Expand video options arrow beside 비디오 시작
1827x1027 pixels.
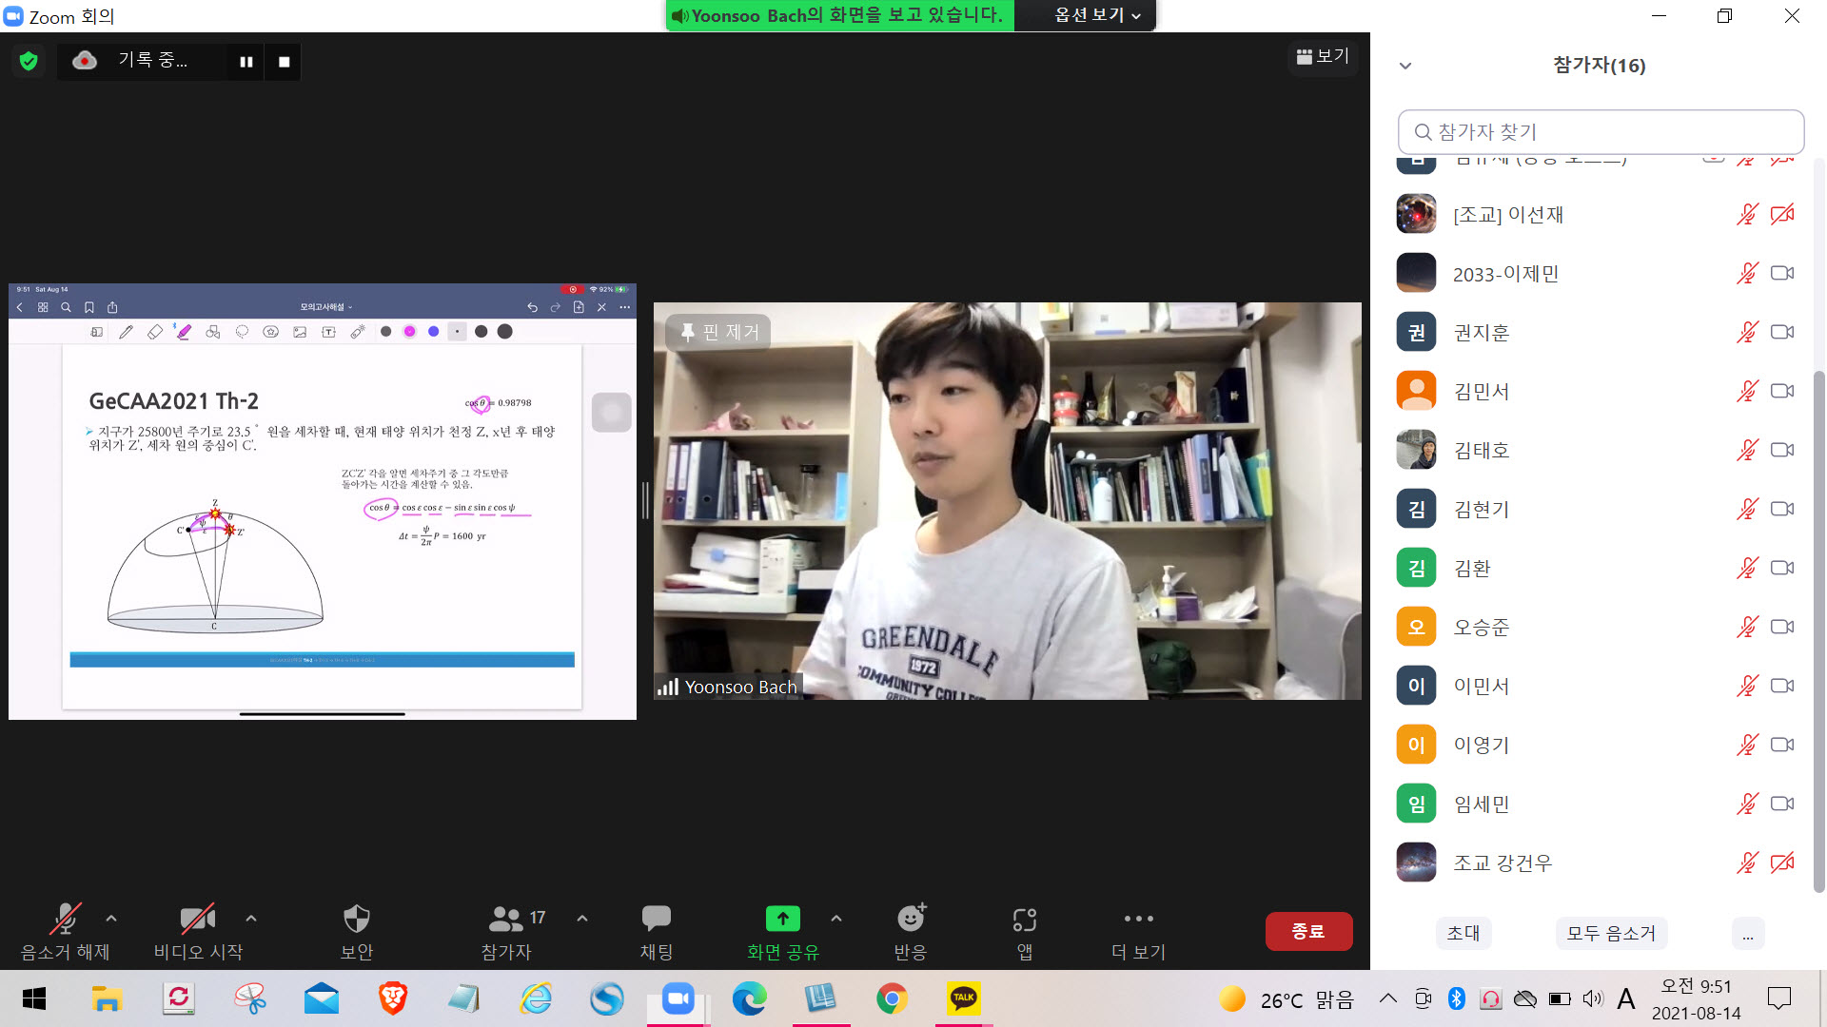click(x=251, y=919)
